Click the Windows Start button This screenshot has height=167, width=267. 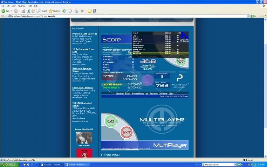10,164
